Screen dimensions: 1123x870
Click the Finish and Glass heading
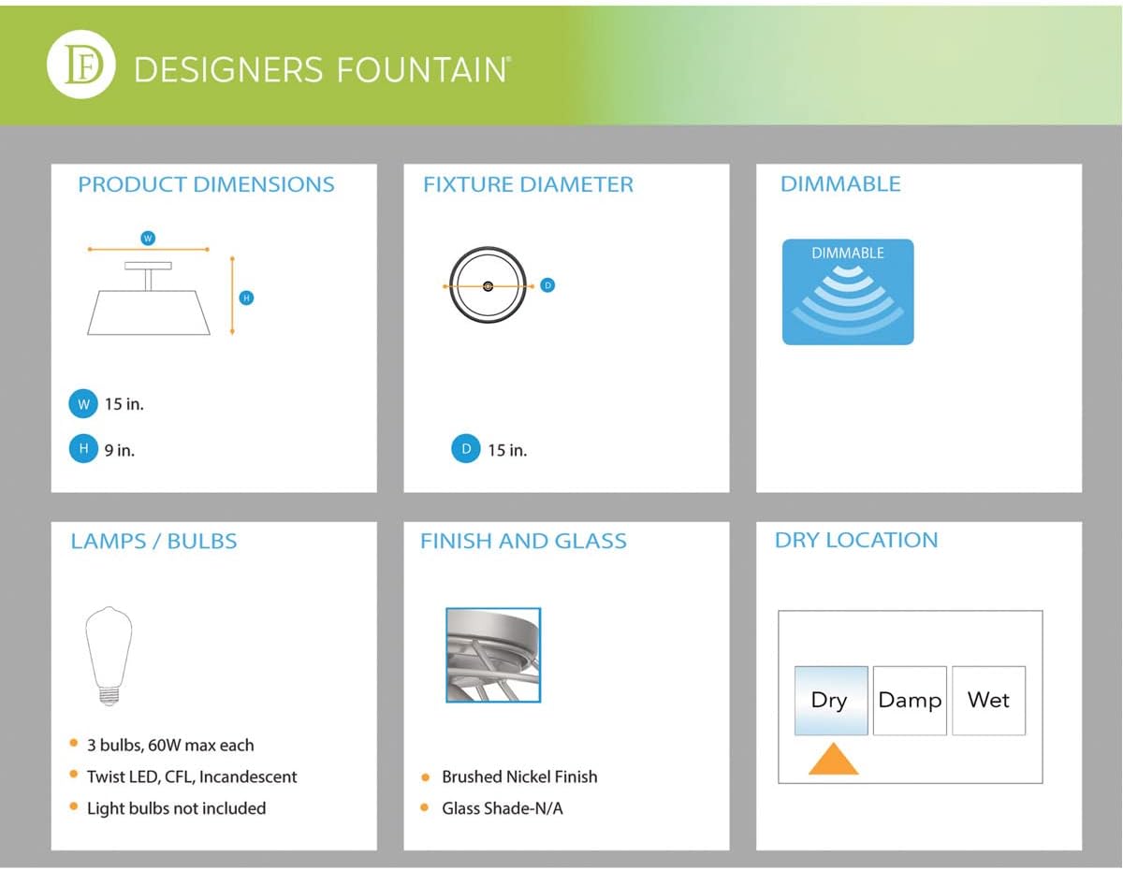pos(523,541)
